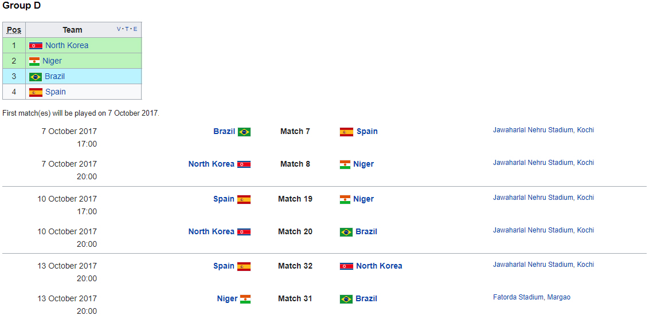Click the Pos column header abbreviation

(x=14, y=30)
